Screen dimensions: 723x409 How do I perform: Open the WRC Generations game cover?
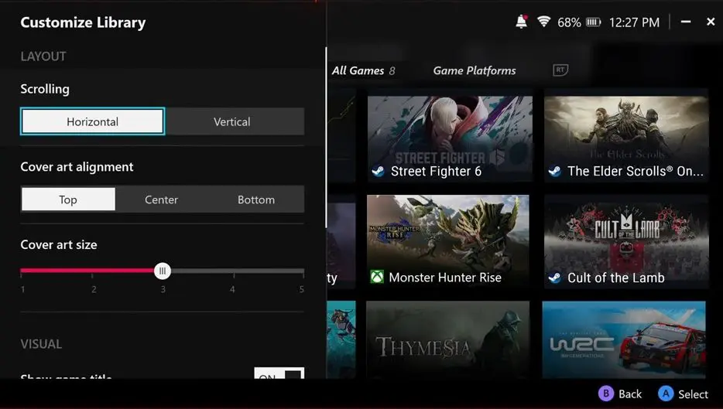point(624,340)
